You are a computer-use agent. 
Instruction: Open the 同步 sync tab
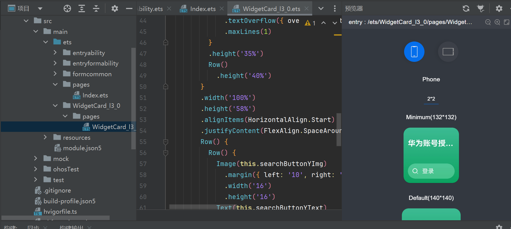pos(33,227)
